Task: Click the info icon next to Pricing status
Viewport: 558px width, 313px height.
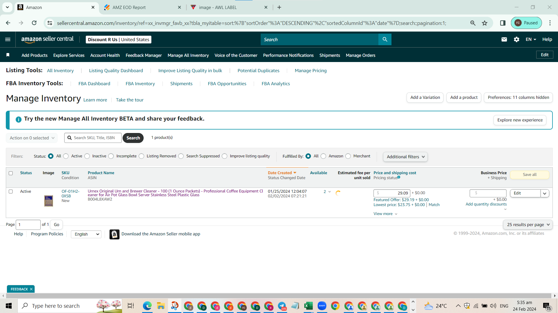Action: (x=399, y=177)
